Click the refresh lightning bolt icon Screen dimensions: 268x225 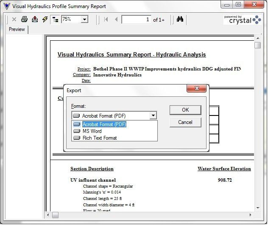coord(45,20)
